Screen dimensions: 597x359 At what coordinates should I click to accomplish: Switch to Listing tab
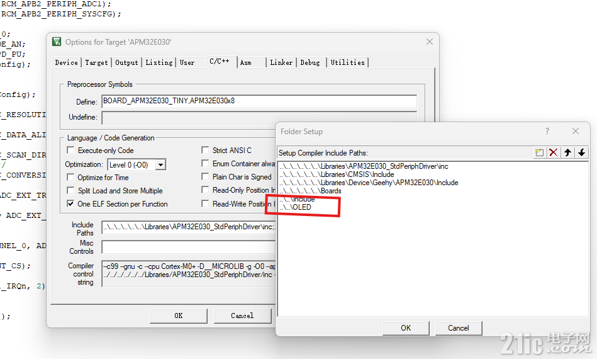tap(159, 62)
